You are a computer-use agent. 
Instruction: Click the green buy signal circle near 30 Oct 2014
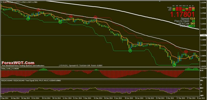[60, 22]
